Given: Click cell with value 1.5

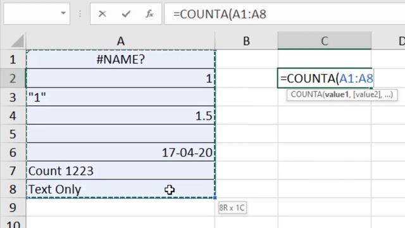Looking at the screenshot, I should click(x=121, y=115).
